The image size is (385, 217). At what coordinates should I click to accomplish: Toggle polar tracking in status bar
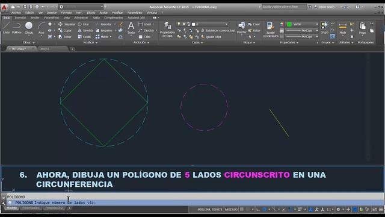click(265, 210)
